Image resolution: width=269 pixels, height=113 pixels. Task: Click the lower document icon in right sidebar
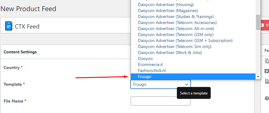click(x=267, y=81)
